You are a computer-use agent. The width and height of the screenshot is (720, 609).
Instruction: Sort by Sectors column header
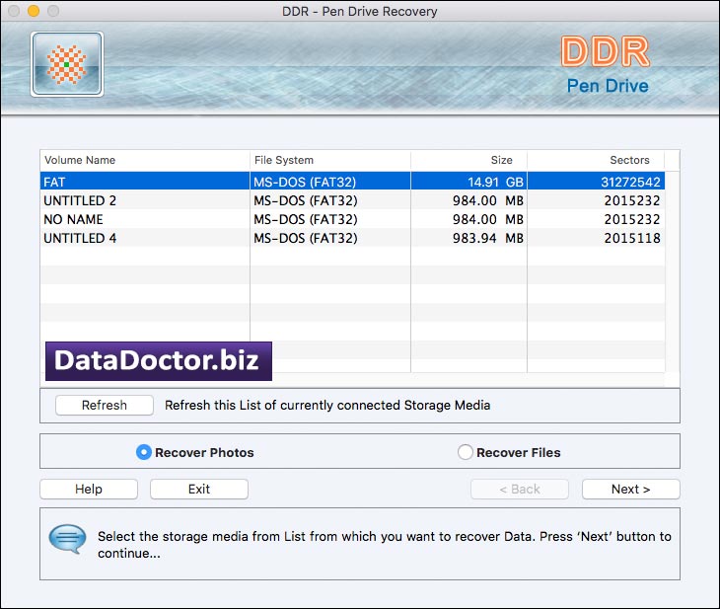[x=596, y=160]
